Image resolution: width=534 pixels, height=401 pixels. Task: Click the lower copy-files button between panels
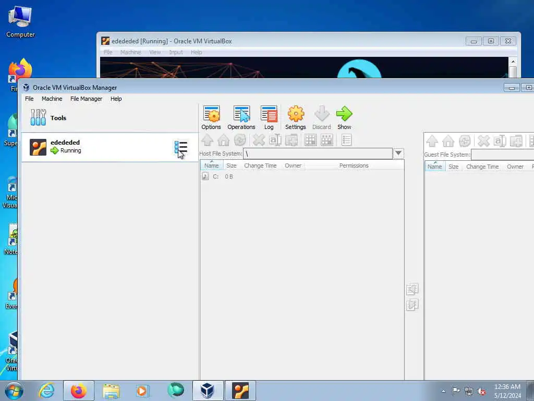click(412, 305)
